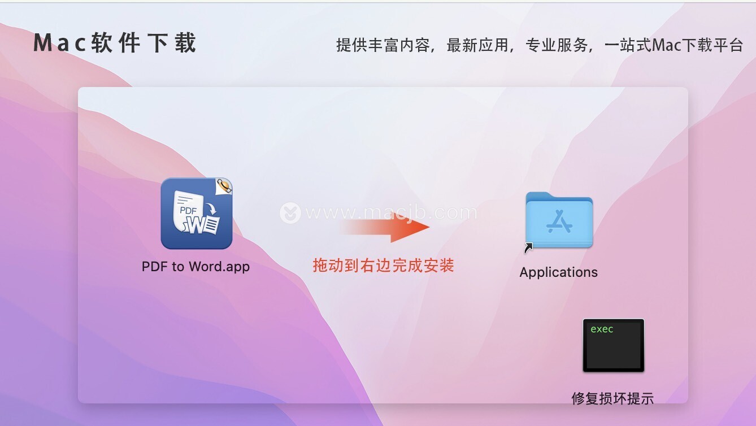Click the exec terminal script icon

pos(613,346)
